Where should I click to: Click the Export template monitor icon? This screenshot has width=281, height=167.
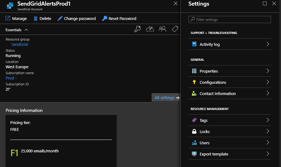pos(194,154)
